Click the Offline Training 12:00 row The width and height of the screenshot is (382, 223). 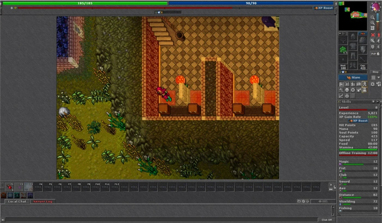[x=358, y=153]
